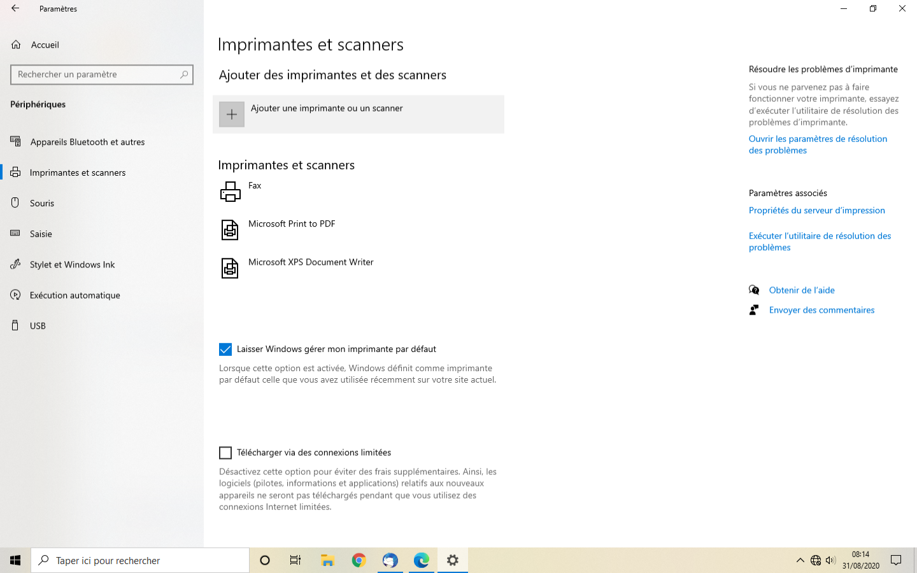The width and height of the screenshot is (917, 573).
Task: Click the plus icon to add a printer
Action: (x=232, y=115)
